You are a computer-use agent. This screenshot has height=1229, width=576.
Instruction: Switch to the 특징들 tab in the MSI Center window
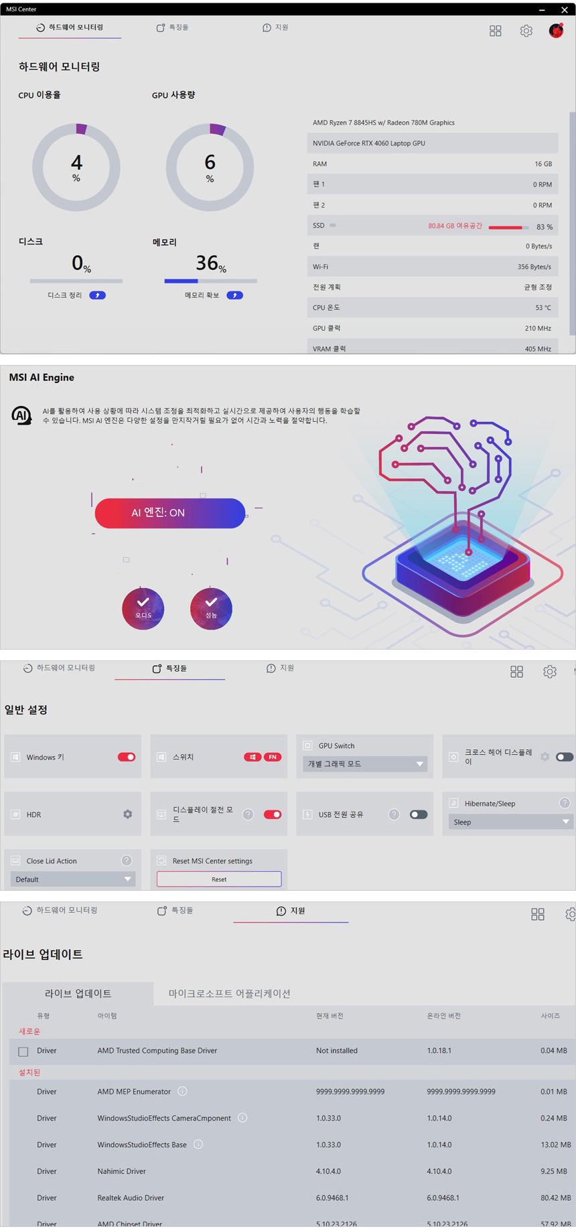[172, 27]
